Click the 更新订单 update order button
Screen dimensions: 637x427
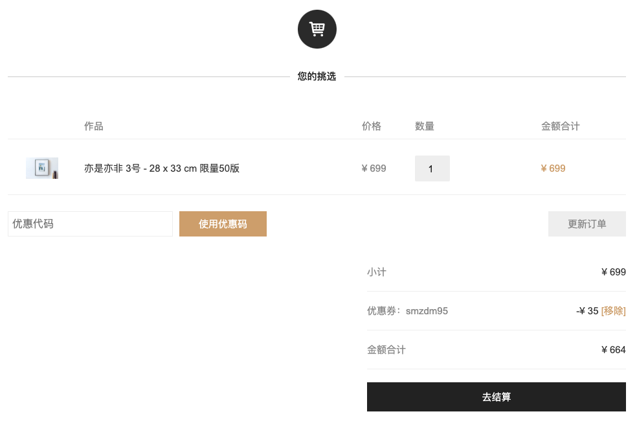coord(587,224)
